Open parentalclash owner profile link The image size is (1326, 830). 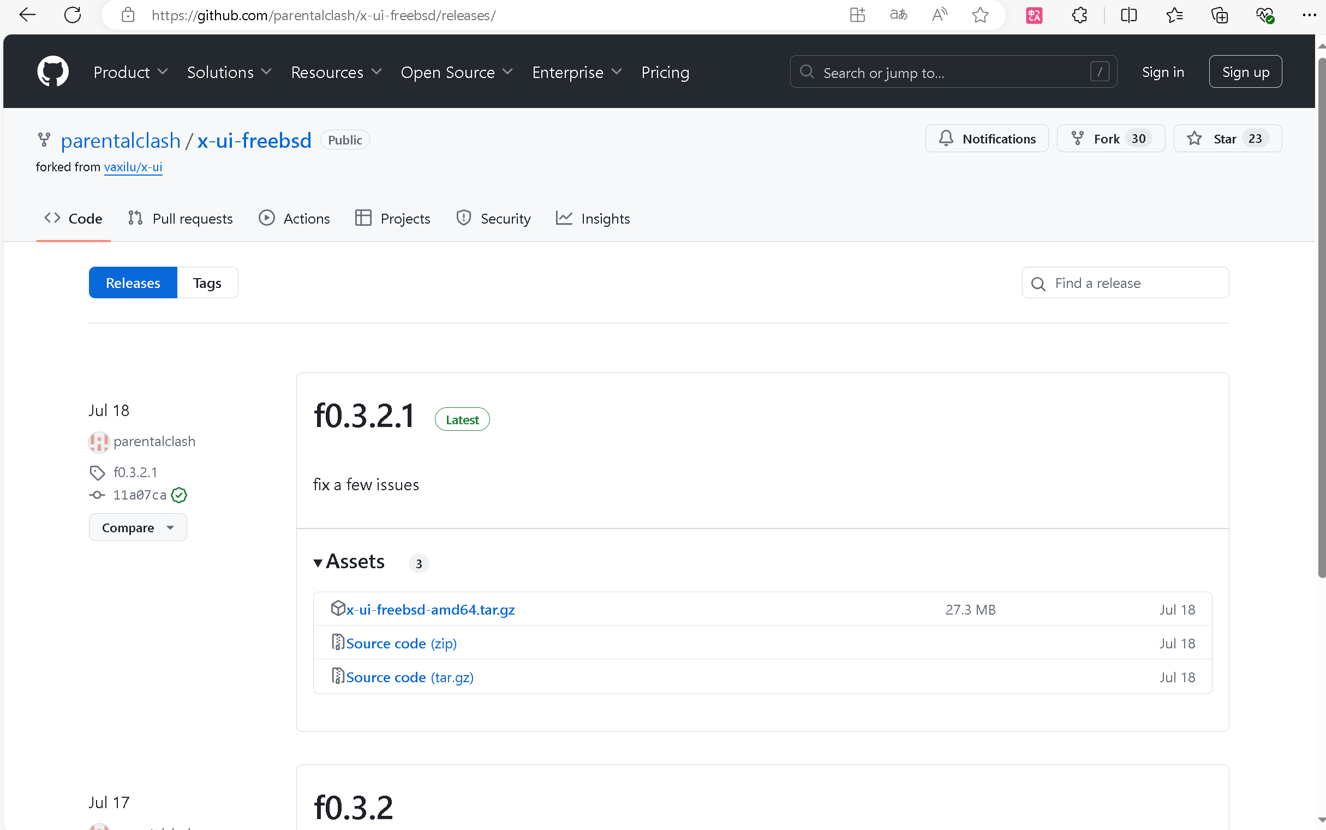pos(120,141)
